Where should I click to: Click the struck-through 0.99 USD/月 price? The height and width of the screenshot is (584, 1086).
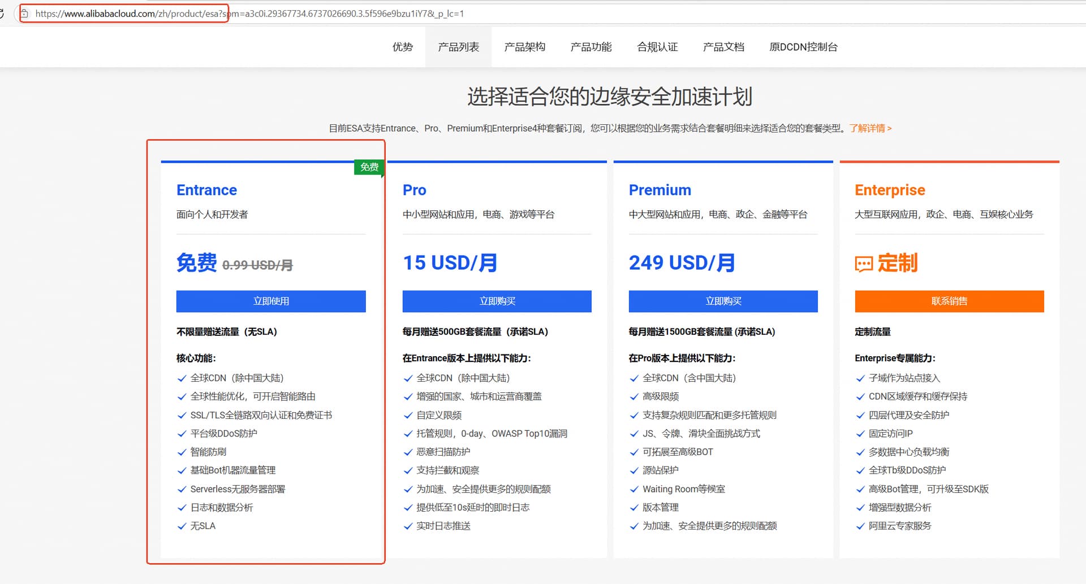coord(257,265)
